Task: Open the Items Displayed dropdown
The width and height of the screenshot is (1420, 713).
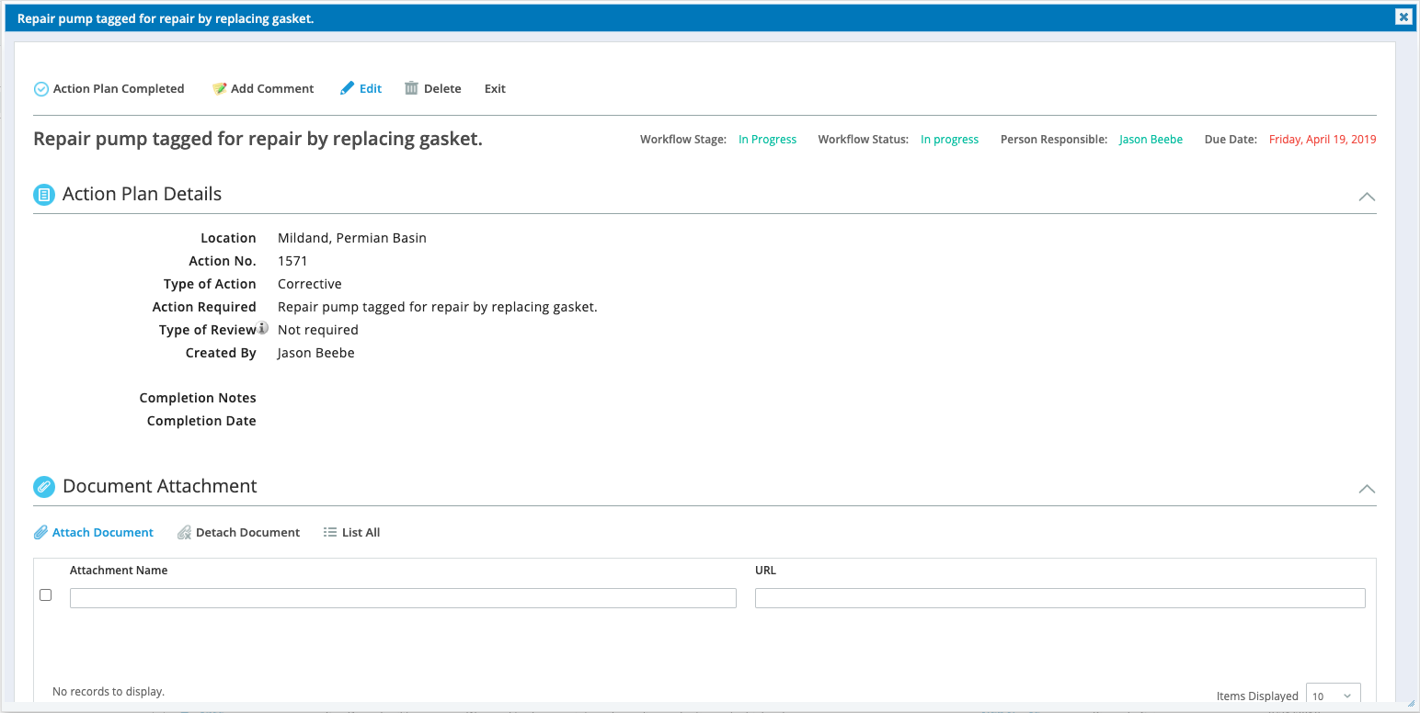Action: (1333, 695)
